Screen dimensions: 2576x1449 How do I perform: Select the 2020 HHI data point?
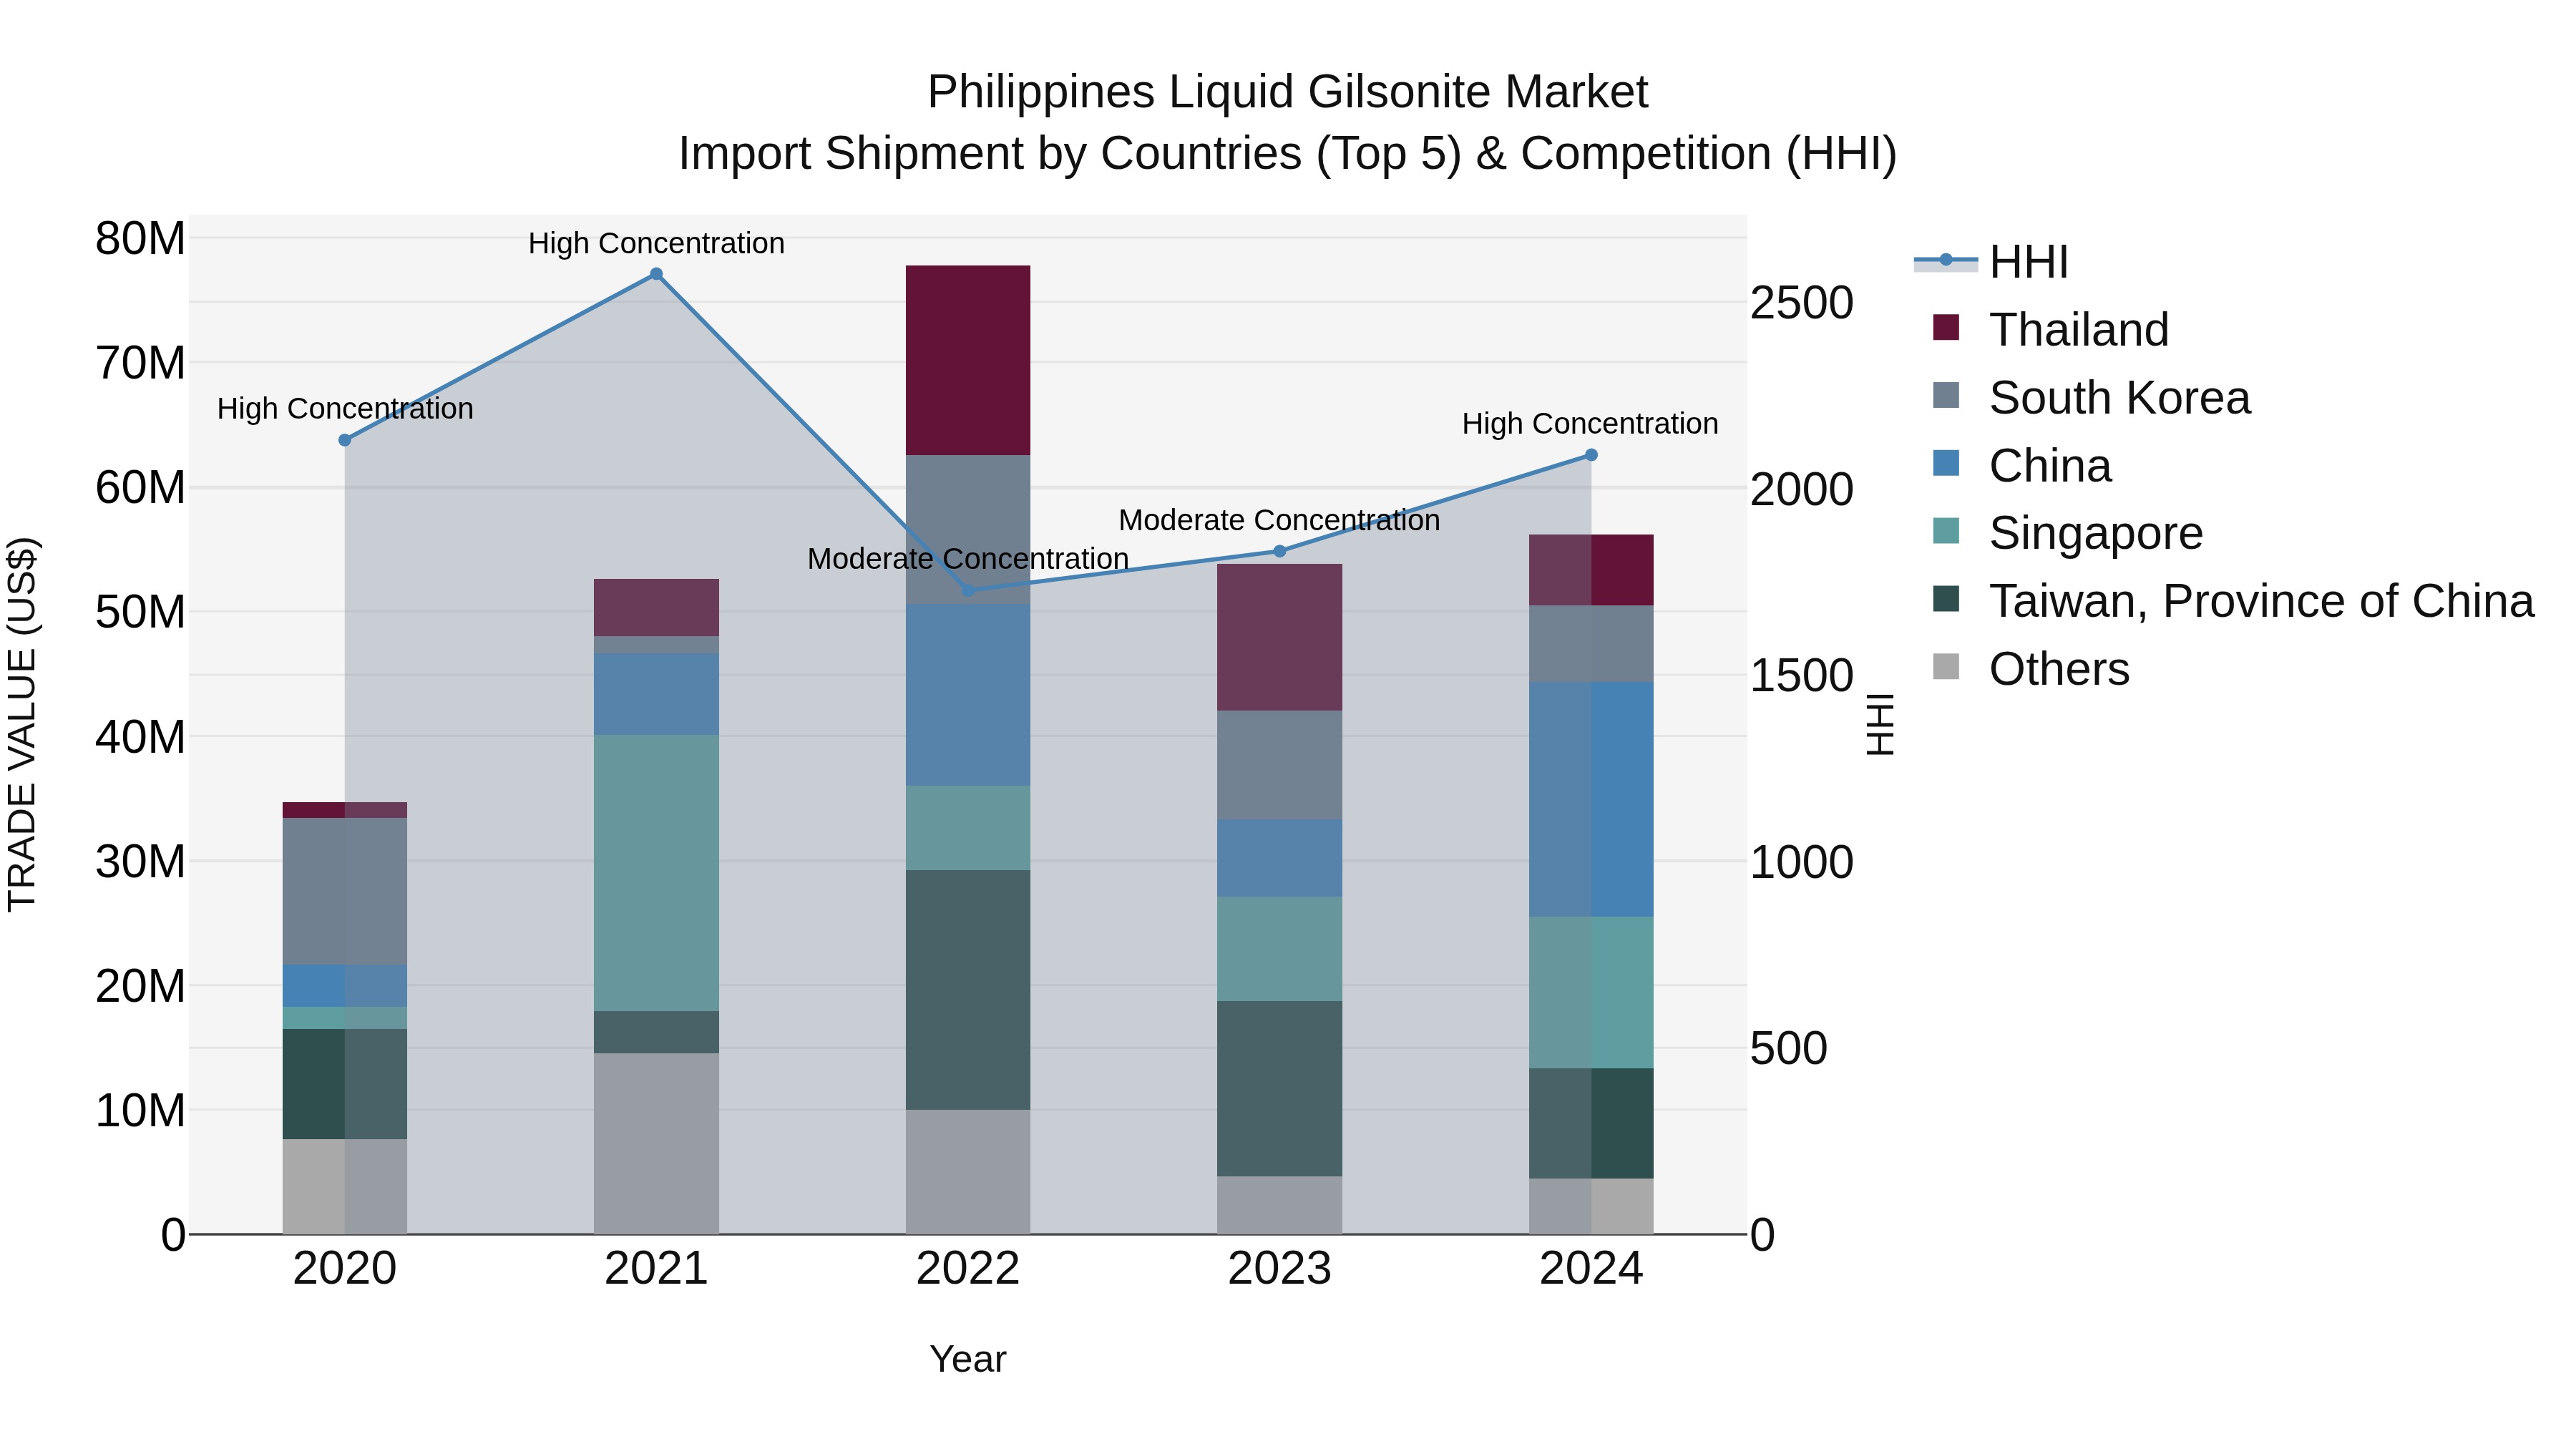tap(345, 440)
